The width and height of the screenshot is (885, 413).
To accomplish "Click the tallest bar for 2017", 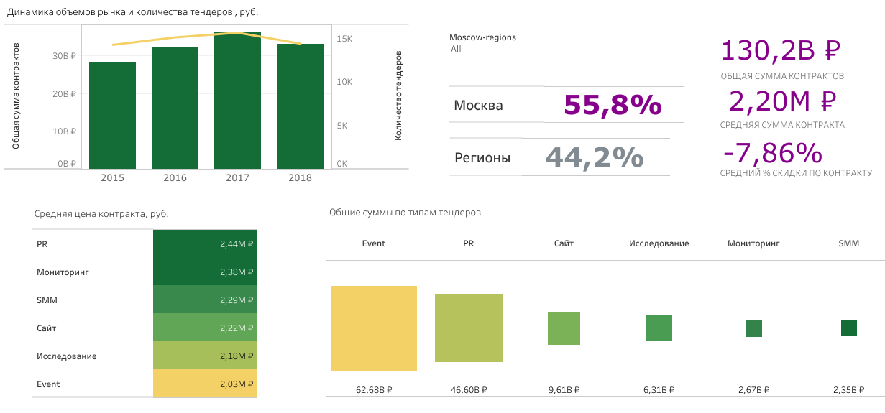I will pyautogui.click(x=237, y=101).
